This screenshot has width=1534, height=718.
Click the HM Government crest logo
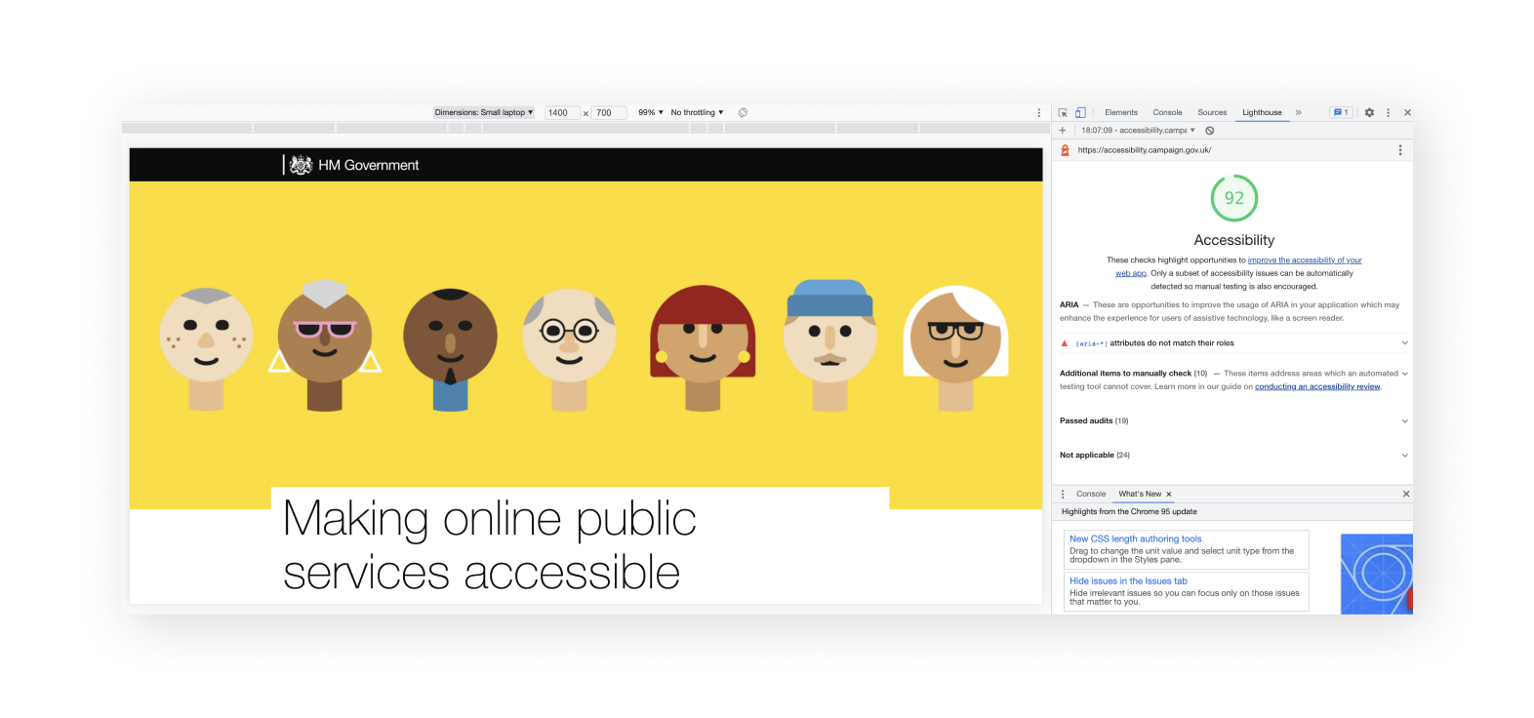coord(301,165)
